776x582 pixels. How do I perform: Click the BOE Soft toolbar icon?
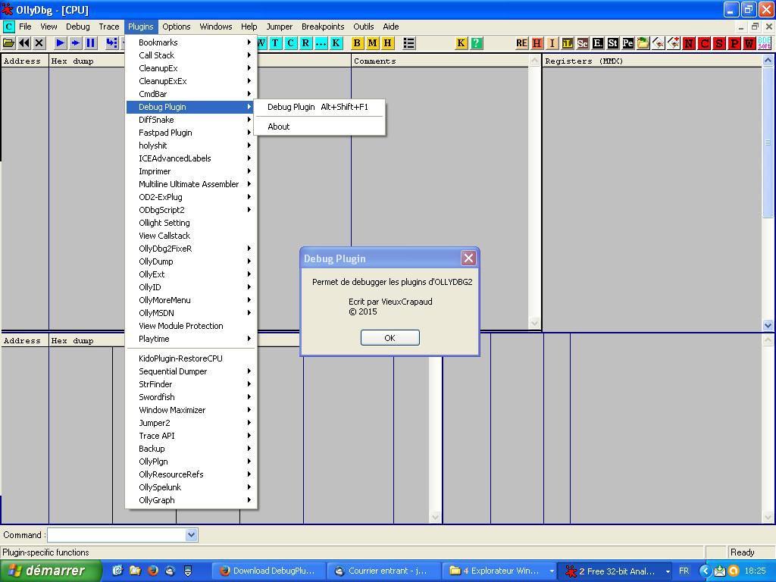coord(765,43)
